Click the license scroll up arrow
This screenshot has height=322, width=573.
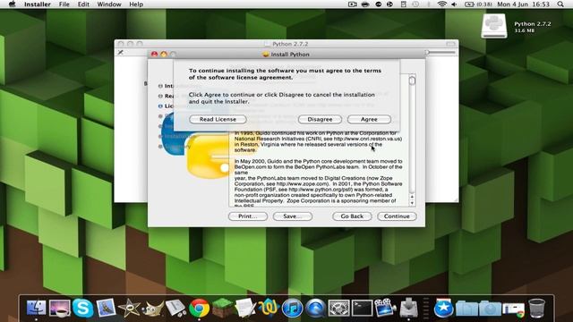tap(412, 197)
